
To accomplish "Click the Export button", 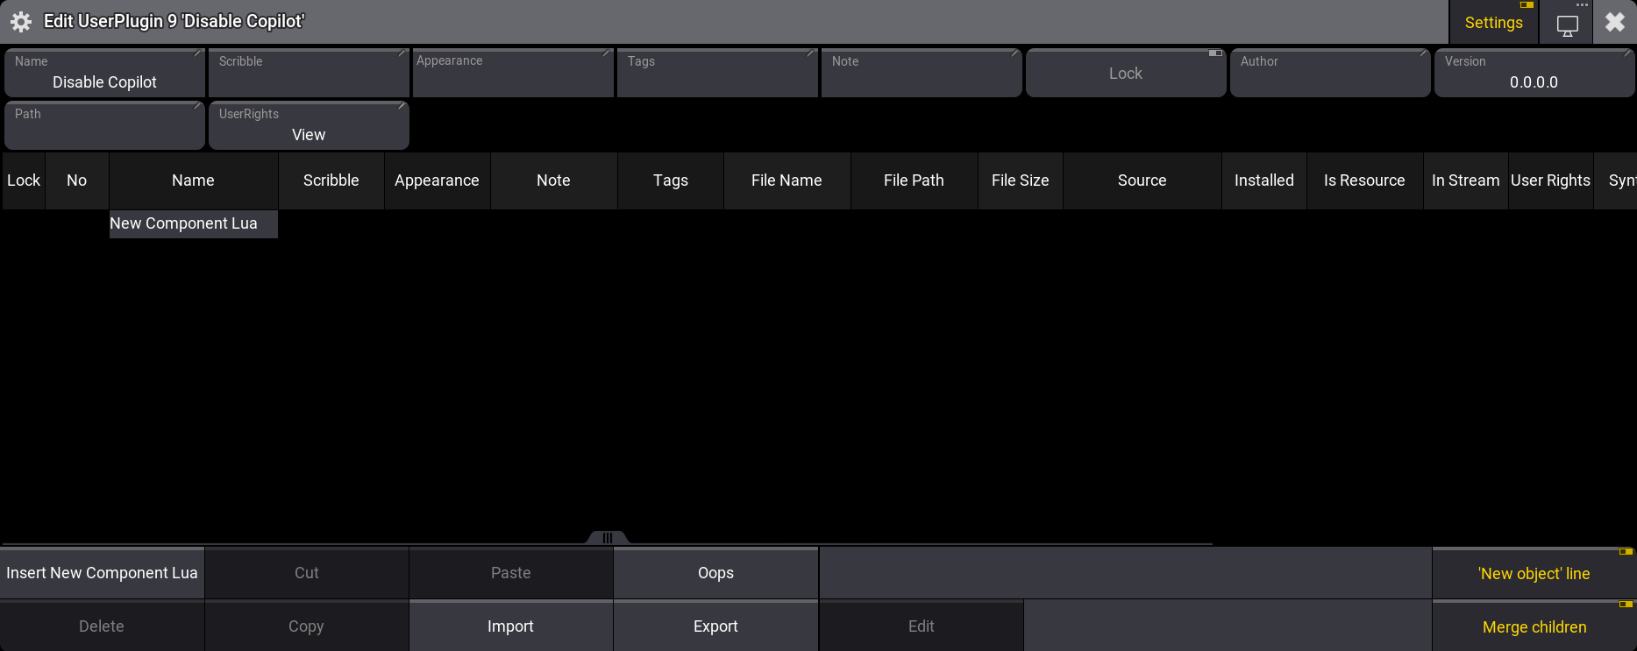I will pyautogui.click(x=715, y=626).
